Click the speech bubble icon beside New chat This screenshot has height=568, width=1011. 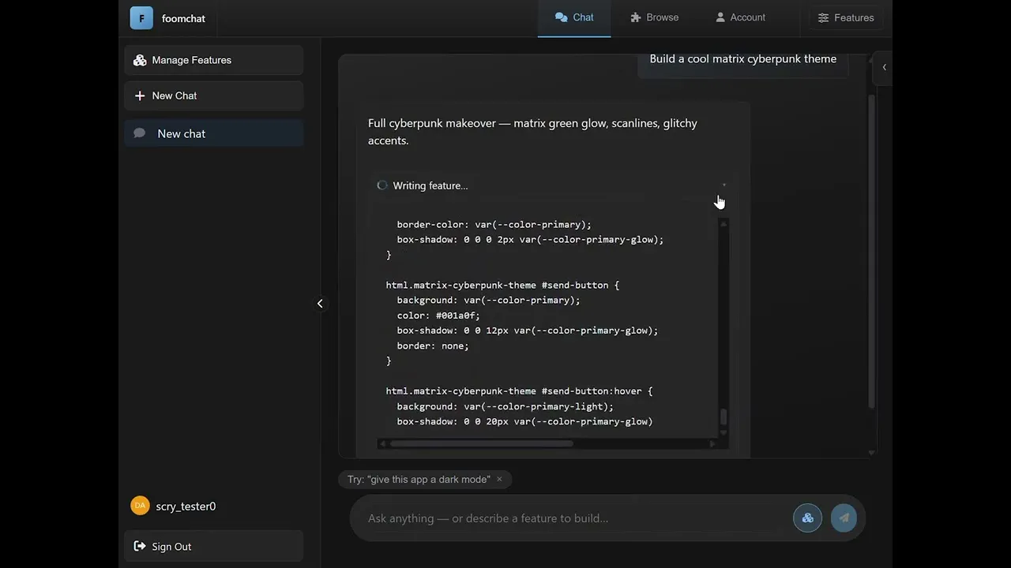click(x=140, y=133)
